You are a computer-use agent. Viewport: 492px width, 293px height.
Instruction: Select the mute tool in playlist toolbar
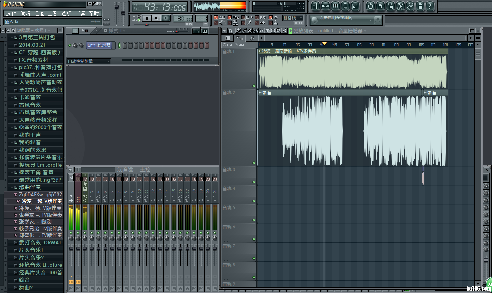click(x=256, y=31)
